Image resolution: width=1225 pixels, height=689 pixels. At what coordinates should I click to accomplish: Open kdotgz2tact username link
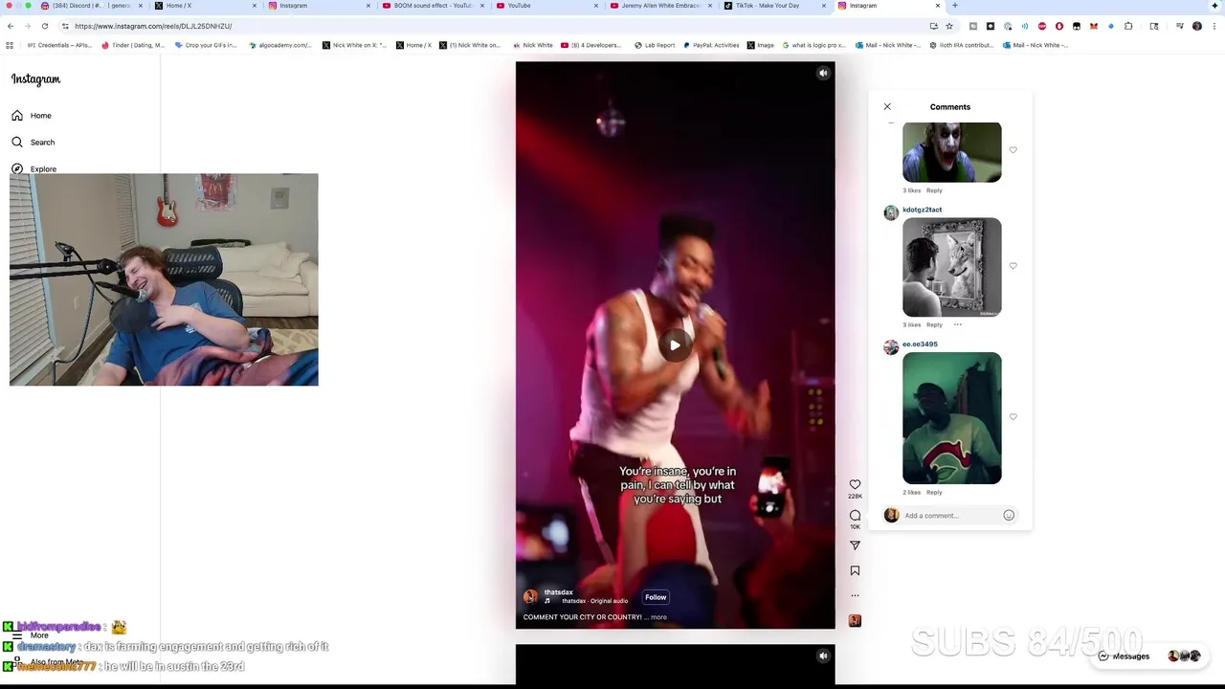click(922, 210)
